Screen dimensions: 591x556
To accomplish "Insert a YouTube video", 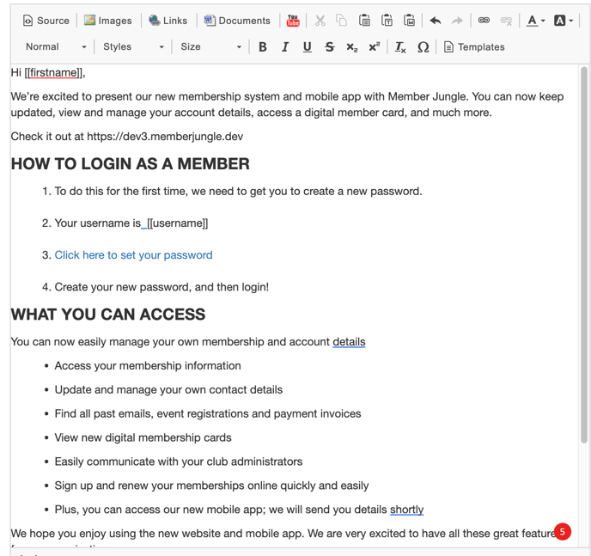I will tap(293, 21).
